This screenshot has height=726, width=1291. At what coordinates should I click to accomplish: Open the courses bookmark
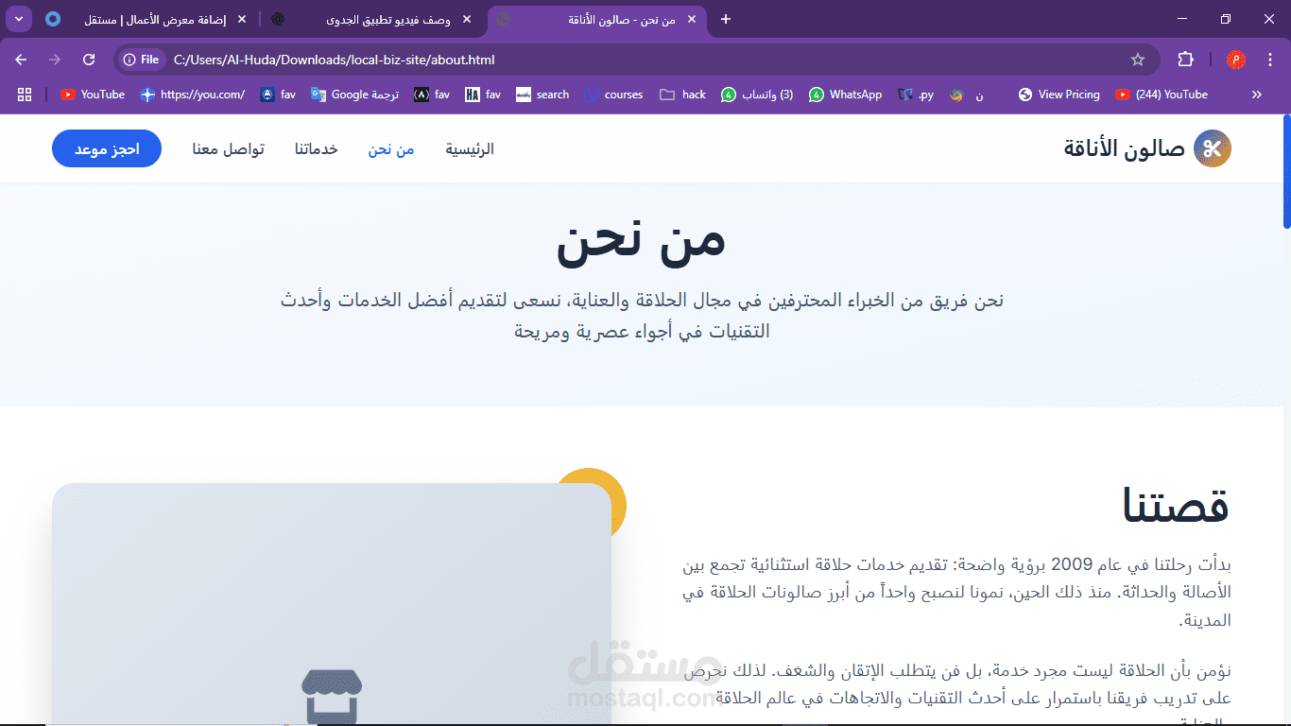click(x=613, y=95)
